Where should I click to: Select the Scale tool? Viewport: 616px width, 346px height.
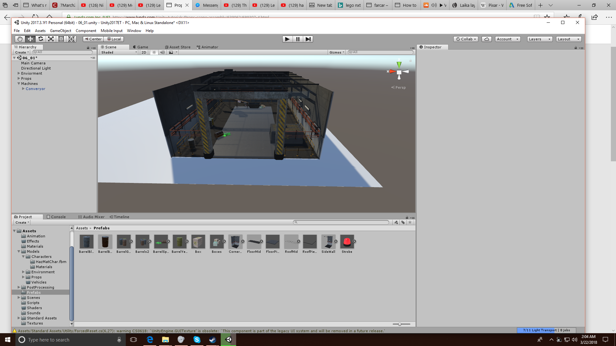coord(51,39)
